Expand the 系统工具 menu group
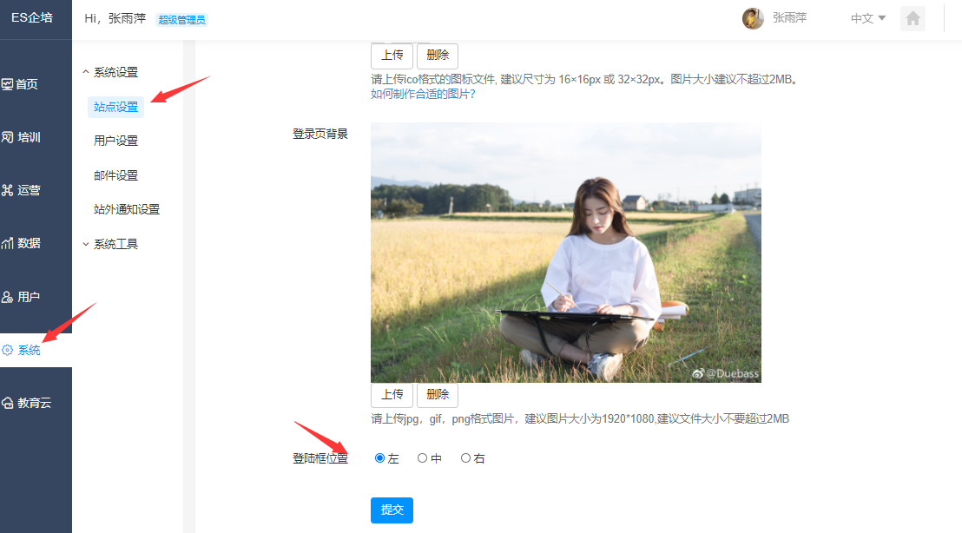 pyautogui.click(x=110, y=244)
